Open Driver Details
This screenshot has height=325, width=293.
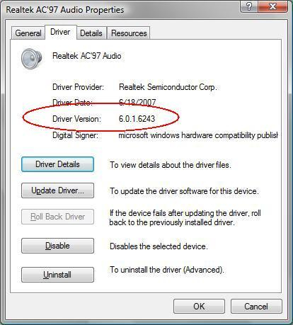(57, 164)
